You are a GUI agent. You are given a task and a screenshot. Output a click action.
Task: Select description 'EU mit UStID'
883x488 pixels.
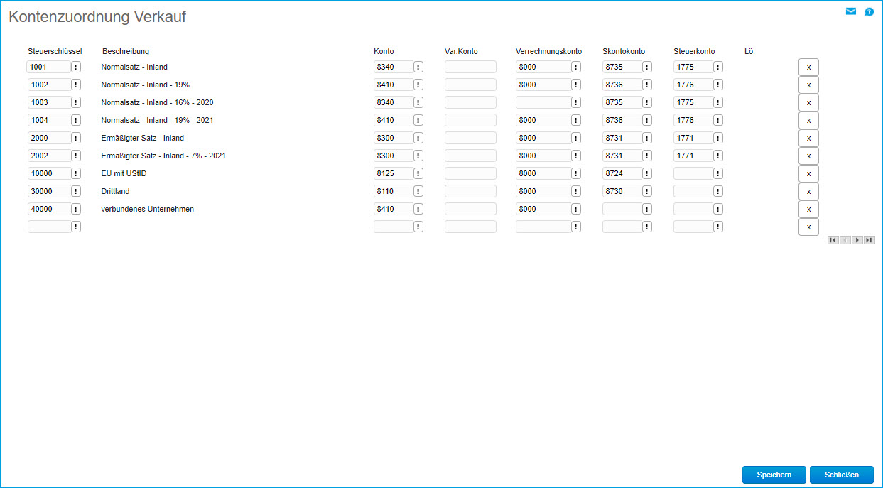124,173
